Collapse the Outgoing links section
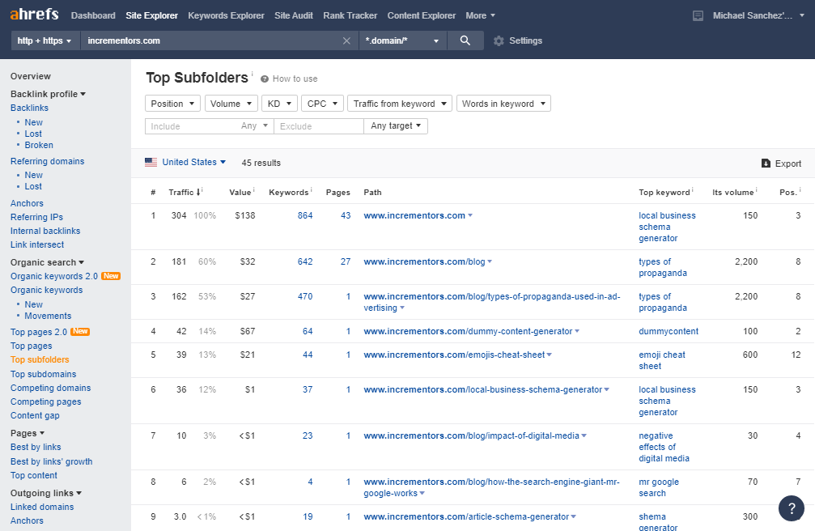815x531 pixels. pos(46,493)
